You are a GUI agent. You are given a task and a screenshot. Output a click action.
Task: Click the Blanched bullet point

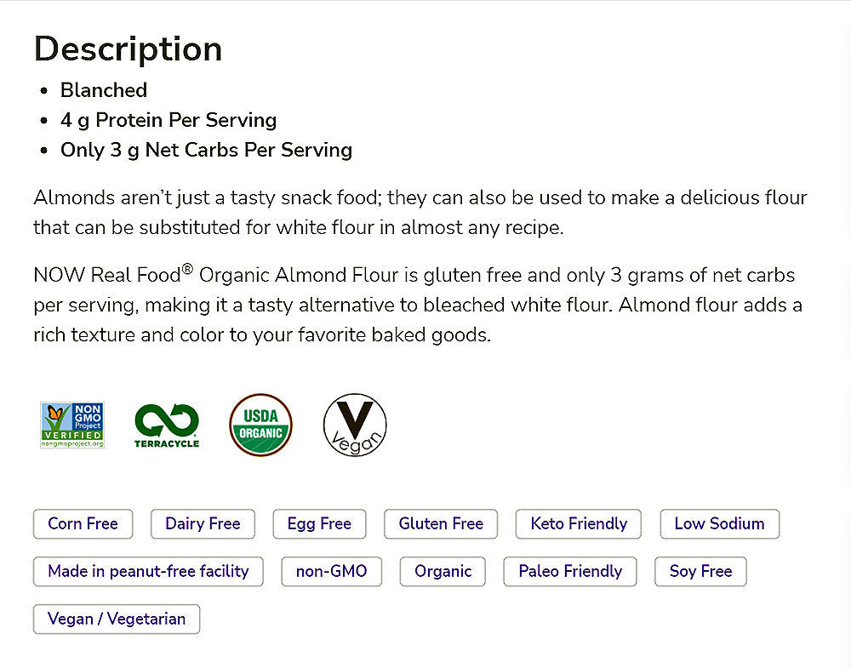[104, 90]
